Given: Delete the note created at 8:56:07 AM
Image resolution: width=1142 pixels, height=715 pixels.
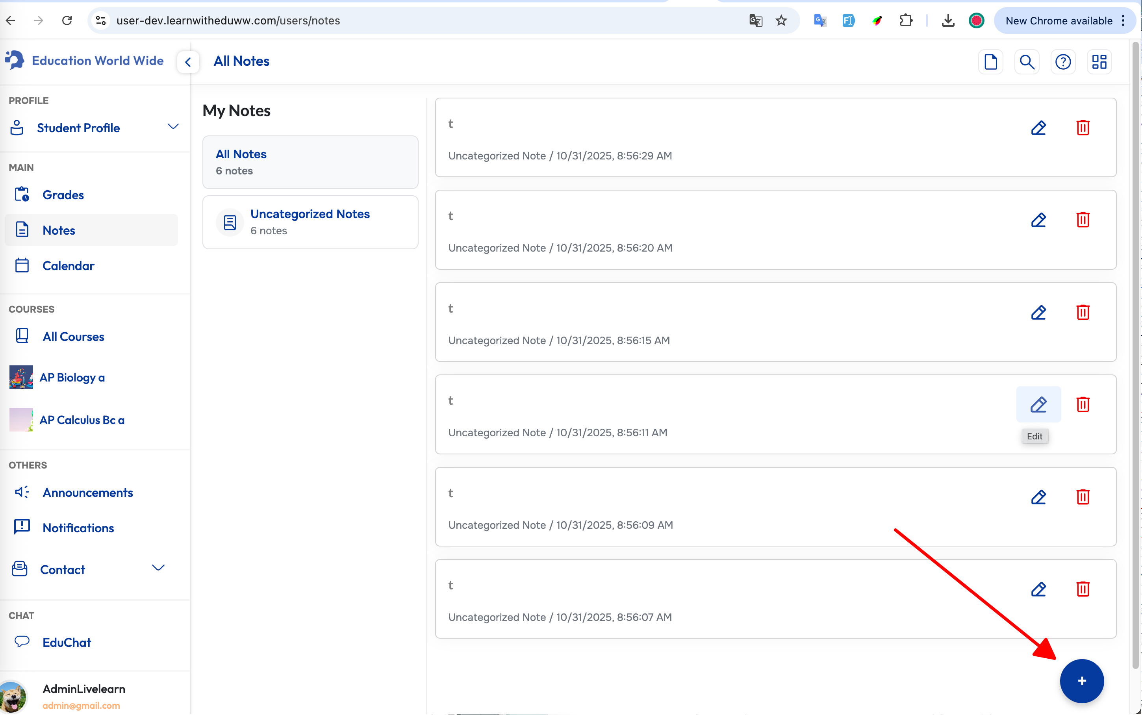Looking at the screenshot, I should pos(1083,589).
